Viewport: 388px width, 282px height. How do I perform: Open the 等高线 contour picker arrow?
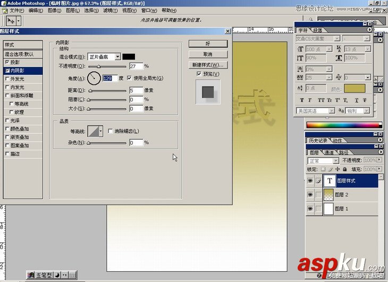click(100, 131)
